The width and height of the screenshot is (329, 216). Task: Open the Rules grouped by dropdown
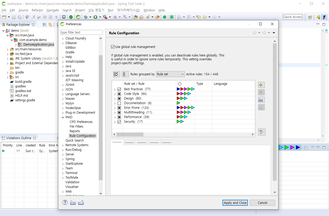pos(170,74)
